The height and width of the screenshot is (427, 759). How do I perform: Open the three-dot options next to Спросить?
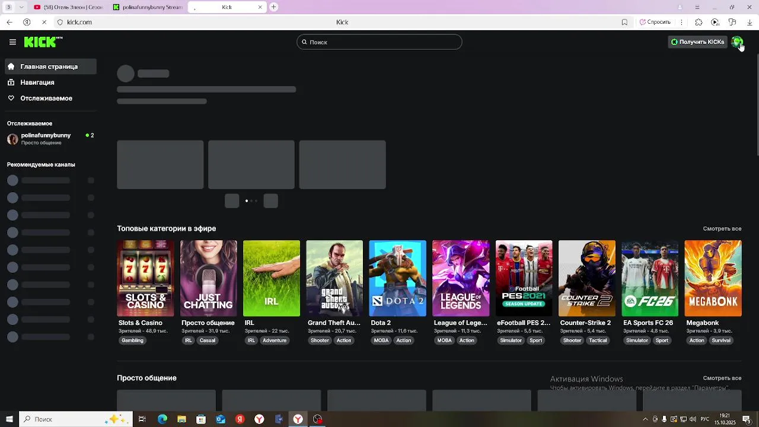[681, 22]
